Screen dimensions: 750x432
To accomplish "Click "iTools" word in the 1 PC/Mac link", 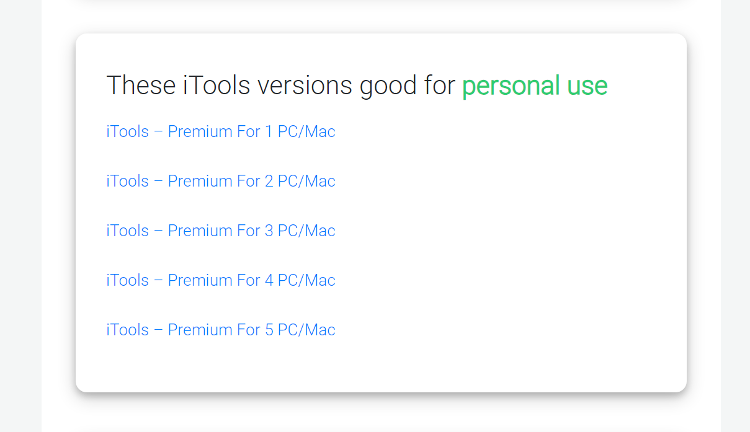I will [128, 131].
